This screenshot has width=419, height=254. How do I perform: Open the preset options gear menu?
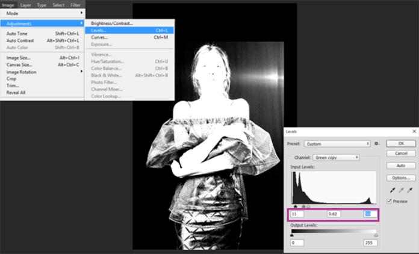377,144
